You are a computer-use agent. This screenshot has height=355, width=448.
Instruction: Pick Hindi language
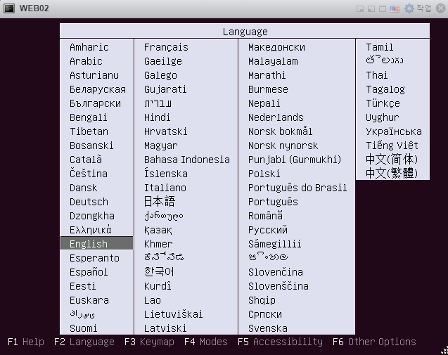click(157, 117)
